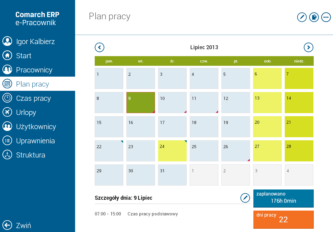Viewport: 333px width, 232px height.
Task: Click the zaplanowano 176h summary tile
Action: 283,199
